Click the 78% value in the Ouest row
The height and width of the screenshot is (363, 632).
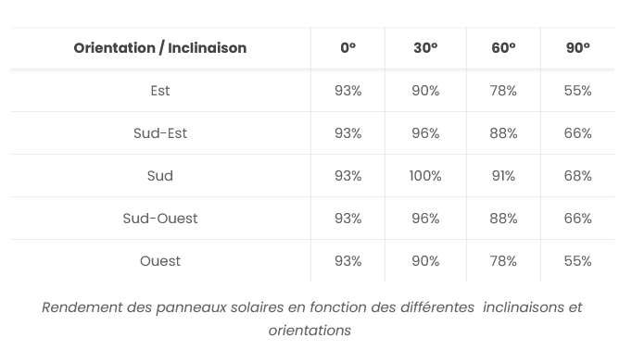(503, 261)
